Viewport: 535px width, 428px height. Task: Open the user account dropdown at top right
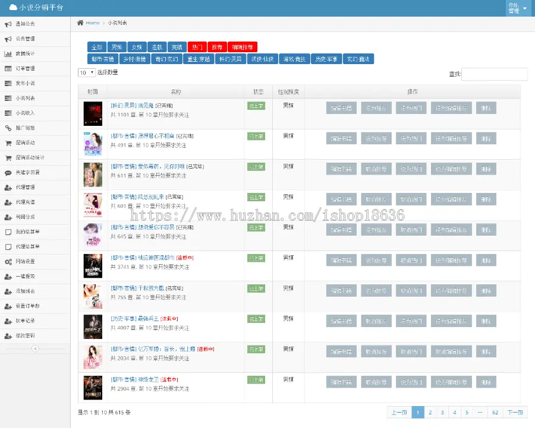pyautogui.click(x=518, y=8)
